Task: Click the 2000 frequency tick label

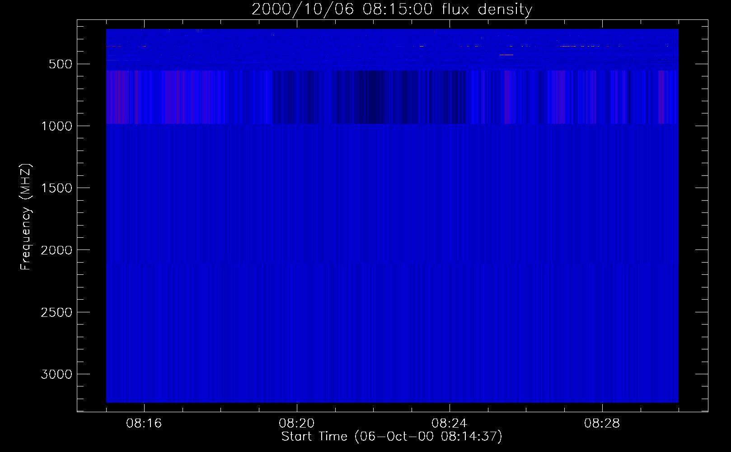Action: coord(56,250)
